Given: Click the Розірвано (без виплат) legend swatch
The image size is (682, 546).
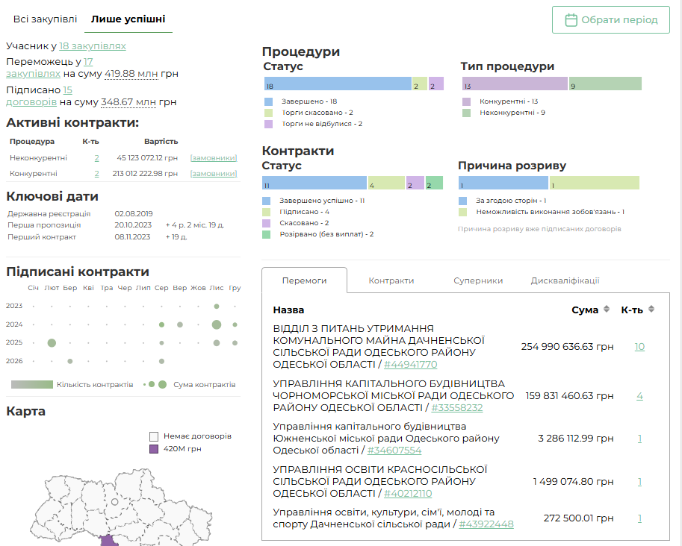Looking at the screenshot, I should (266, 234).
